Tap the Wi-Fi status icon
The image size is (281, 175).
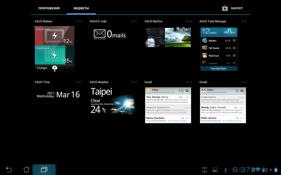pyautogui.click(x=258, y=169)
